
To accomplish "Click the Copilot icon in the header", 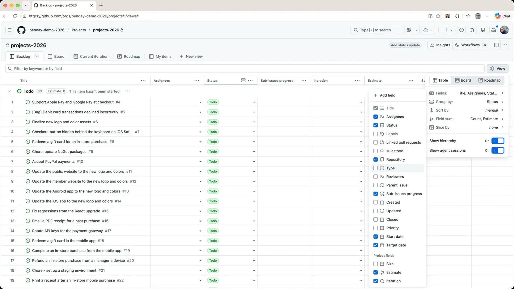I will click(x=409, y=30).
